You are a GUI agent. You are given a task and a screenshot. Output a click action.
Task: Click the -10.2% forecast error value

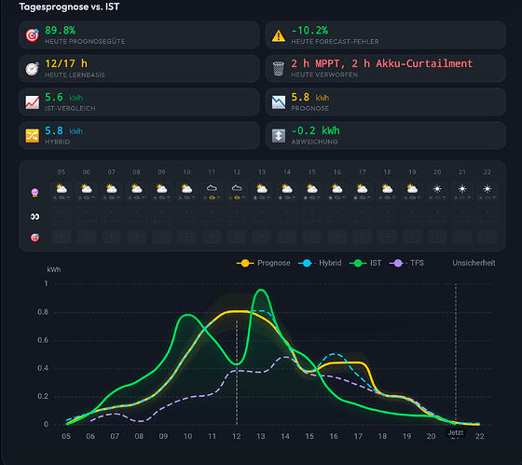click(309, 31)
